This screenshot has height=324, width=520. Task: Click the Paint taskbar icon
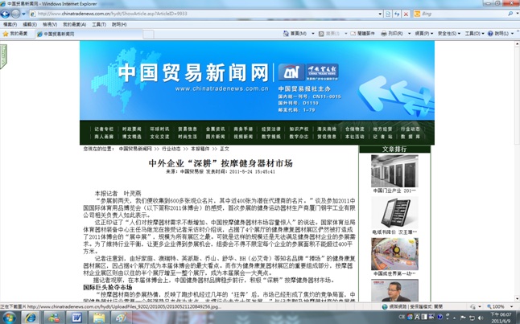click(x=122, y=318)
